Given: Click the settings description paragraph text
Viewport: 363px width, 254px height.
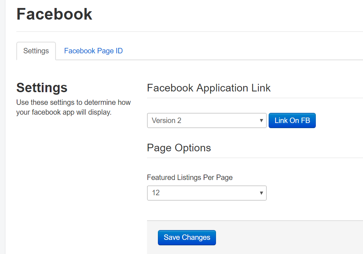Looking at the screenshot, I should coord(74,107).
